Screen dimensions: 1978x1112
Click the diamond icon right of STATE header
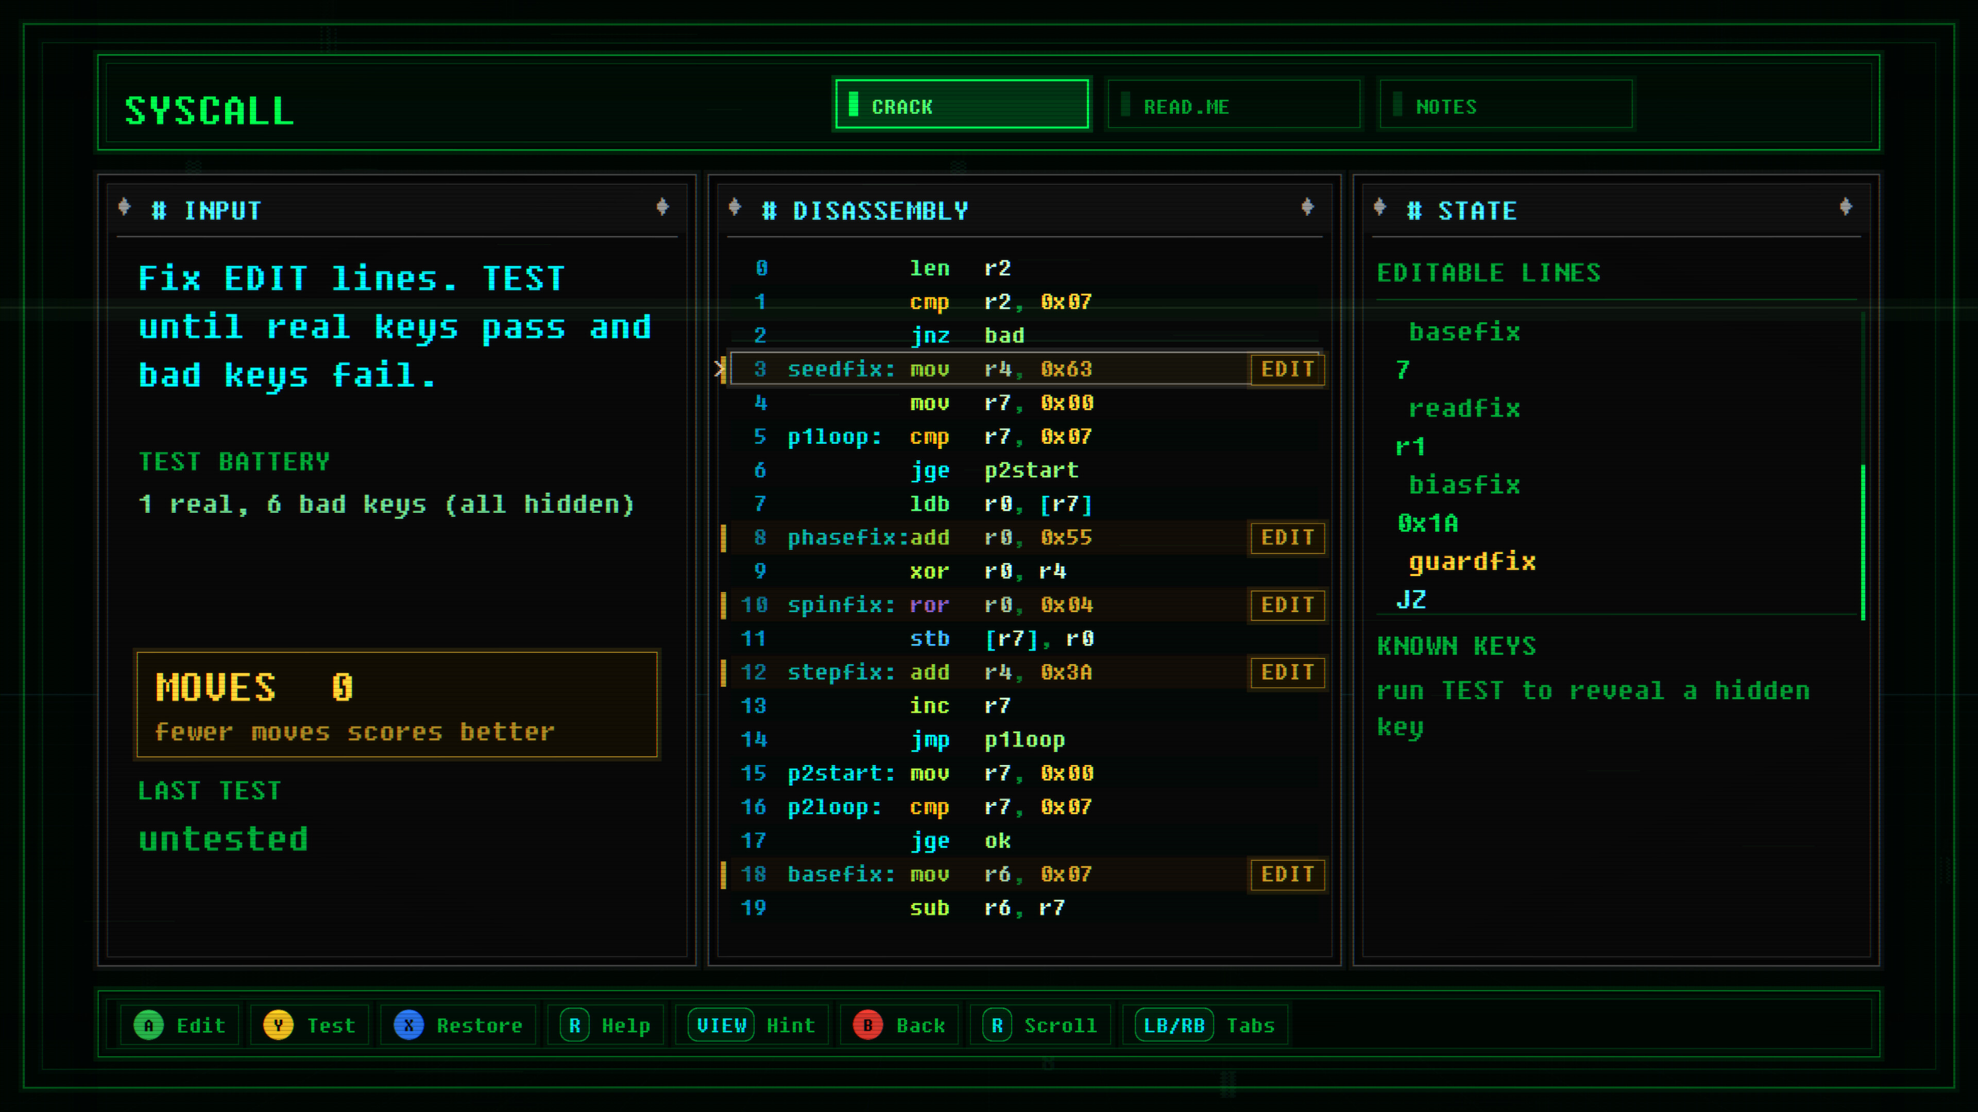point(1846,206)
